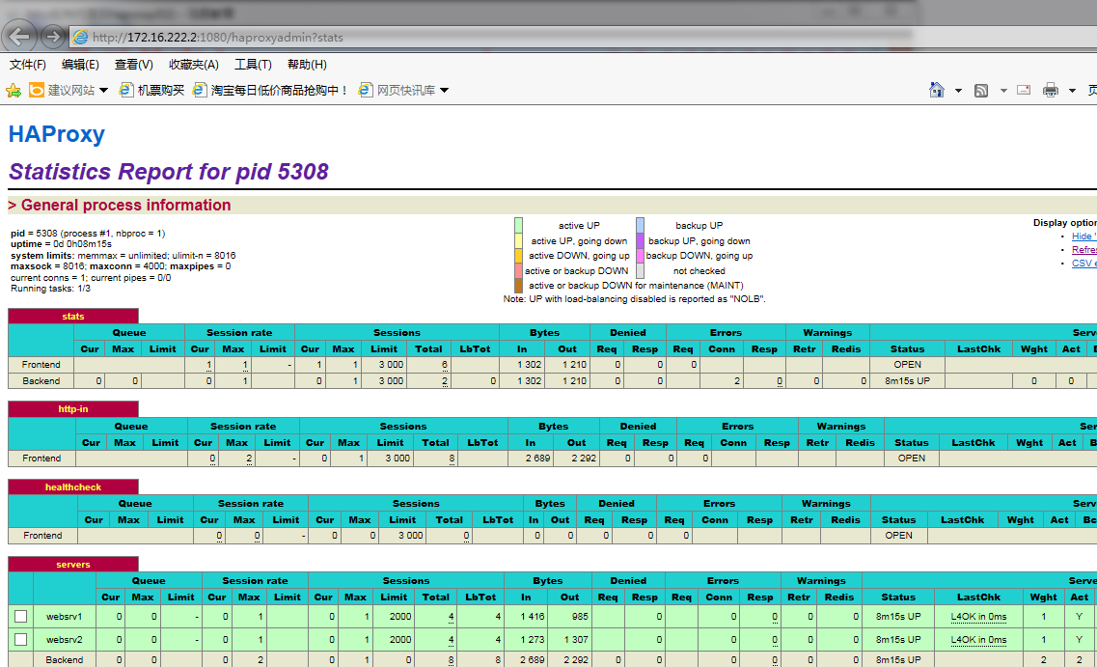The width and height of the screenshot is (1097, 667).
Task: Click the http-in proxy header
Action: click(x=72, y=408)
